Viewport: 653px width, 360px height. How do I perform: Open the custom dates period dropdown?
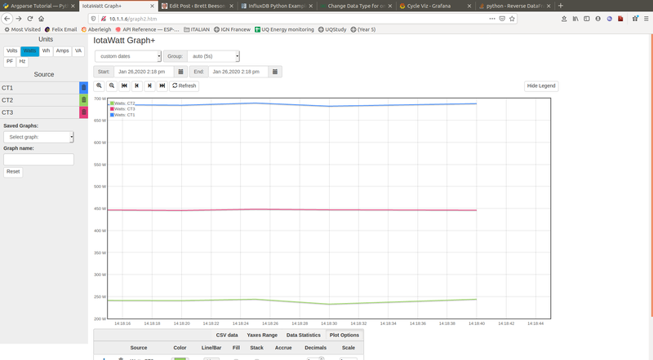point(128,56)
